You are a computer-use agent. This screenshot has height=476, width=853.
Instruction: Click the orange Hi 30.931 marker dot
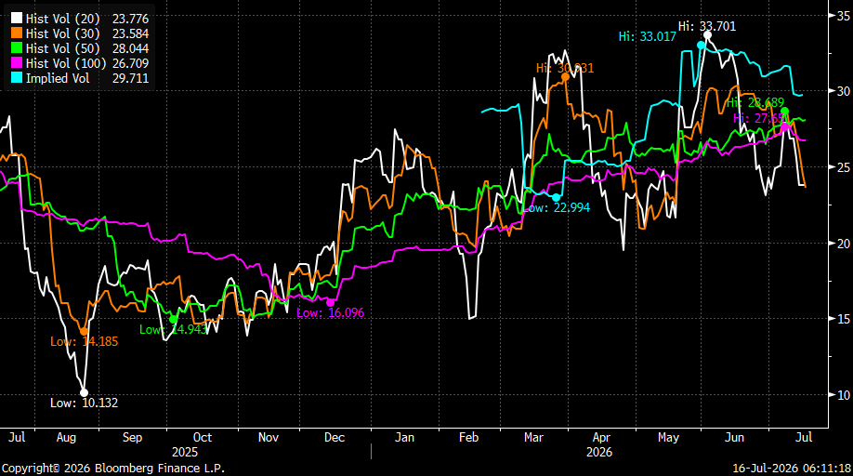565,77
